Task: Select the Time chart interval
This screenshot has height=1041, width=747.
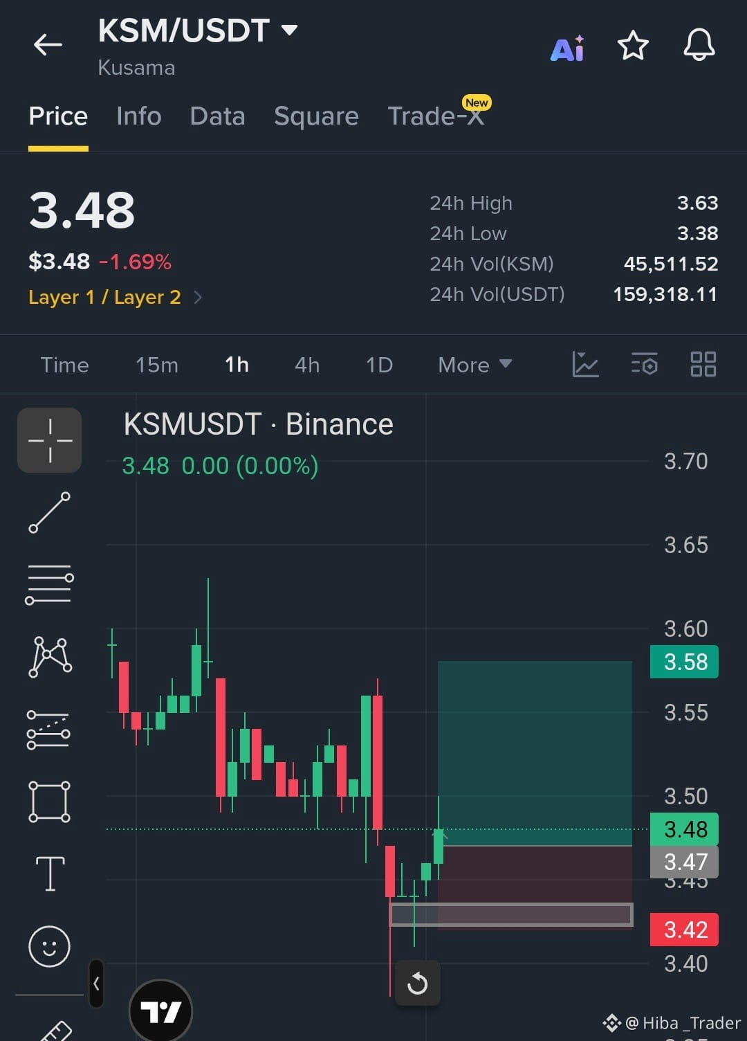Action: [64, 365]
